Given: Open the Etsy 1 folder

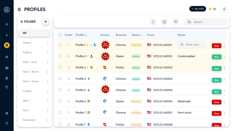Looking at the screenshot, I should point(26,110).
